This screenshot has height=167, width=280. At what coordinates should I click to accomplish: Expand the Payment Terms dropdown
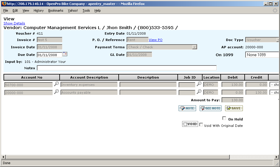click(x=195, y=47)
